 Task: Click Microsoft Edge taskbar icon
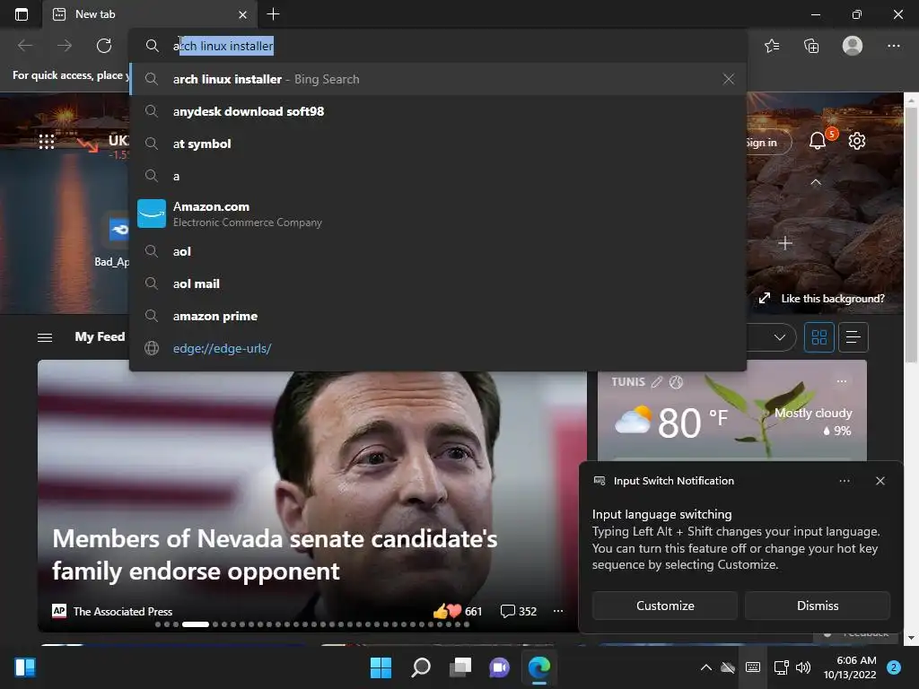(539, 667)
